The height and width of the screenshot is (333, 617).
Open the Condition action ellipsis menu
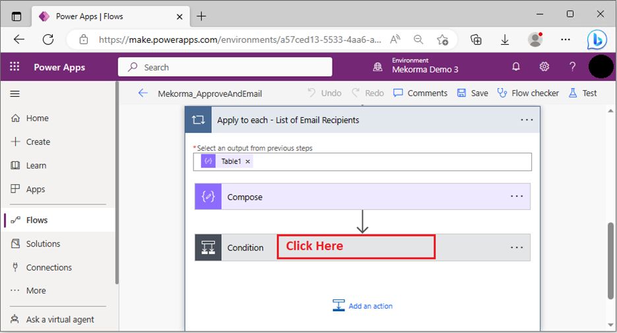(517, 247)
